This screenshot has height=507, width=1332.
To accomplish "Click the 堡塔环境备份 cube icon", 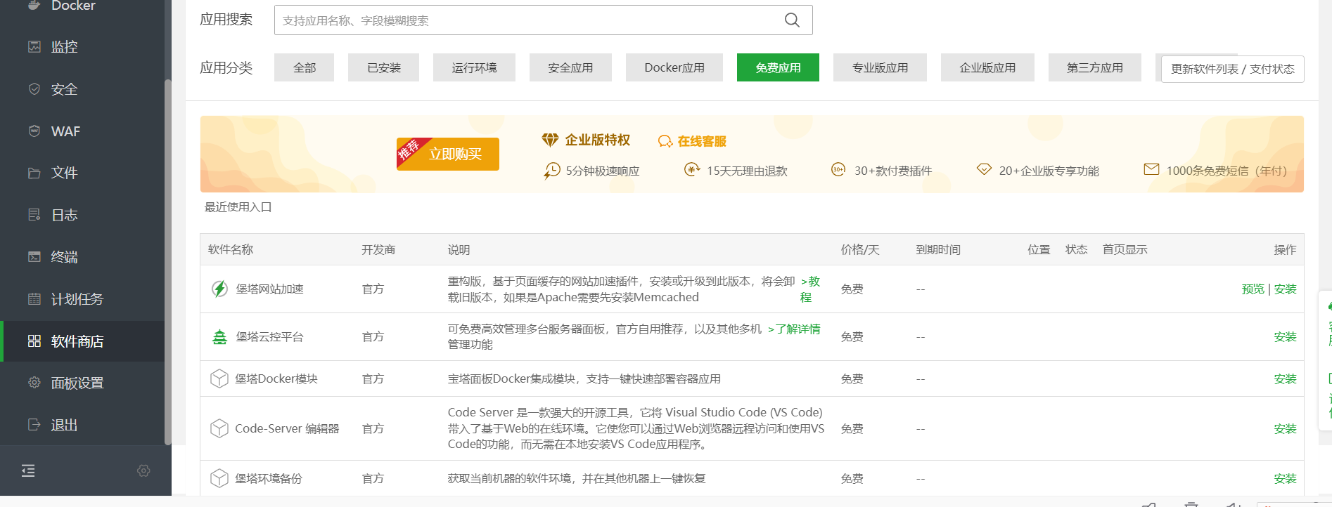I will coord(219,478).
